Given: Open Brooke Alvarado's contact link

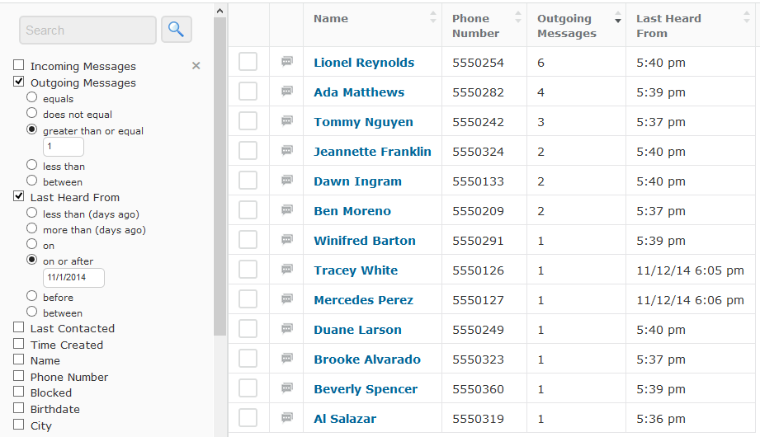Looking at the screenshot, I should [367, 359].
